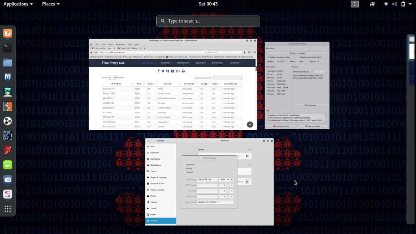Click SSL PROXY link on proxy site
The image size is (416, 234).
[201, 63]
